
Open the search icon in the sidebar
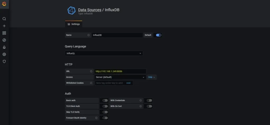[4, 19]
